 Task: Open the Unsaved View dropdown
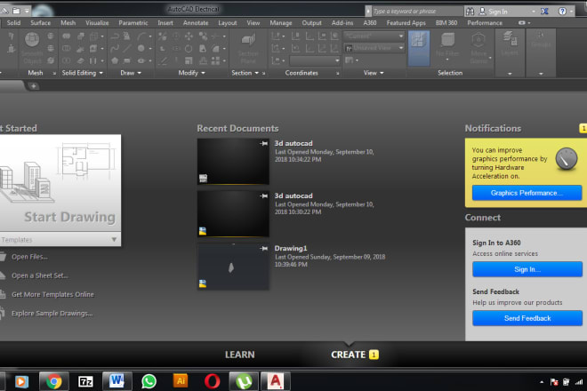(x=401, y=48)
